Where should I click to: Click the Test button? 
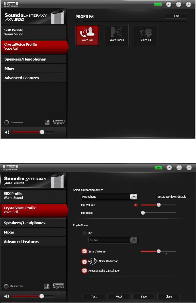pyautogui.click(x=94, y=296)
